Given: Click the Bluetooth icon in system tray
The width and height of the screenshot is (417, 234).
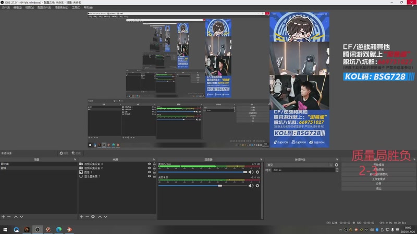Looking at the screenshot, I should point(377,230).
